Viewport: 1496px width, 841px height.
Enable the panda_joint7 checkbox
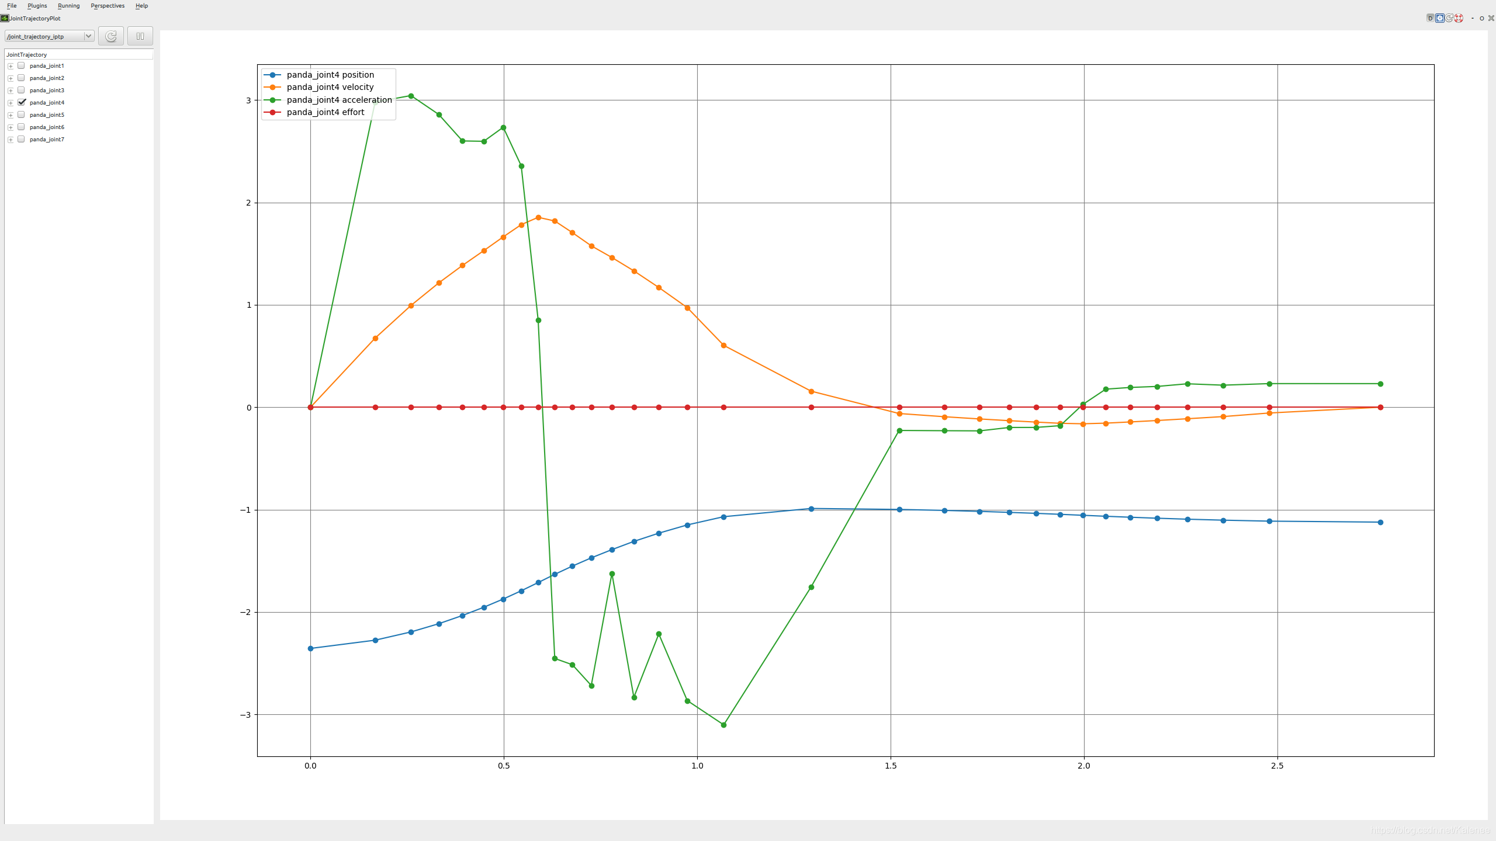(x=21, y=139)
